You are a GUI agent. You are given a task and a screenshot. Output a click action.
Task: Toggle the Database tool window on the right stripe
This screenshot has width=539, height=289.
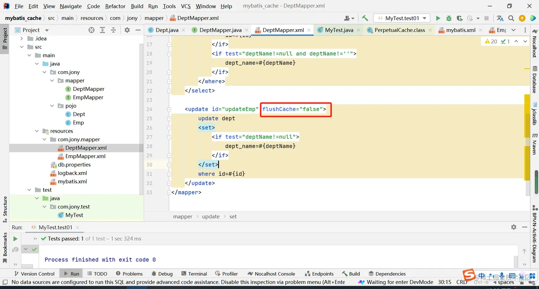(x=534, y=80)
